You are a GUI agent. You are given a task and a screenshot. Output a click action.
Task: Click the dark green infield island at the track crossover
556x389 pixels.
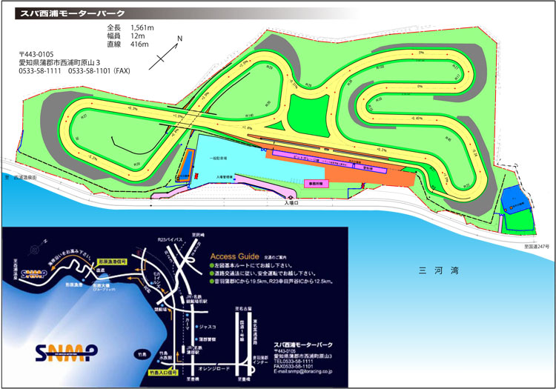(308, 115)
